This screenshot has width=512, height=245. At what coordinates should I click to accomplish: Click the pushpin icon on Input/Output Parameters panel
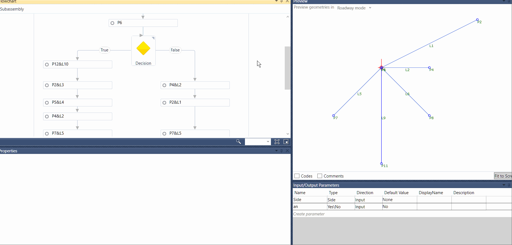click(x=509, y=185)
